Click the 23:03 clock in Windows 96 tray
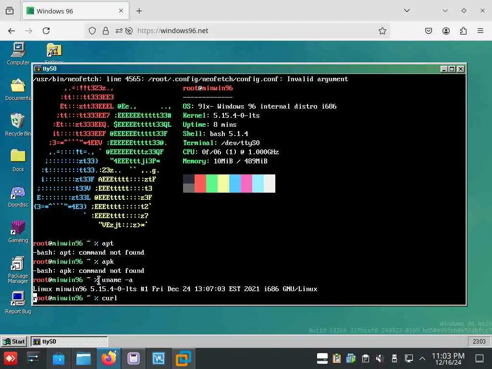 point(479,342)
